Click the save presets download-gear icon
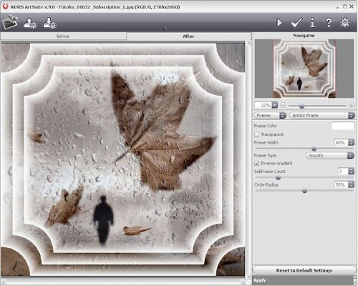This screenshot has width=358, height=286. pos(49,23)
